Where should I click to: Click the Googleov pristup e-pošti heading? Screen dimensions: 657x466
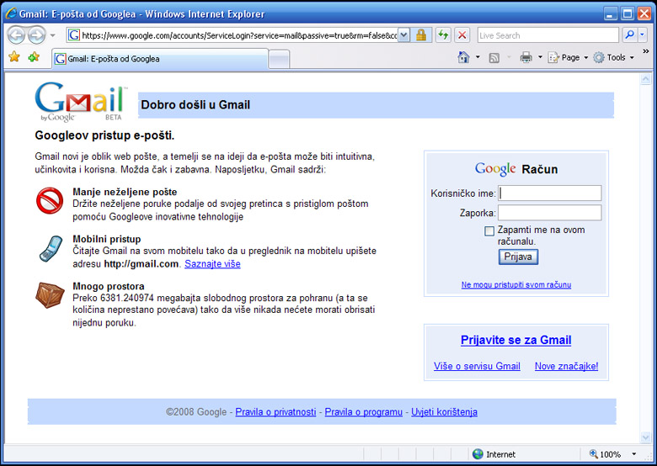click(104, 135)
